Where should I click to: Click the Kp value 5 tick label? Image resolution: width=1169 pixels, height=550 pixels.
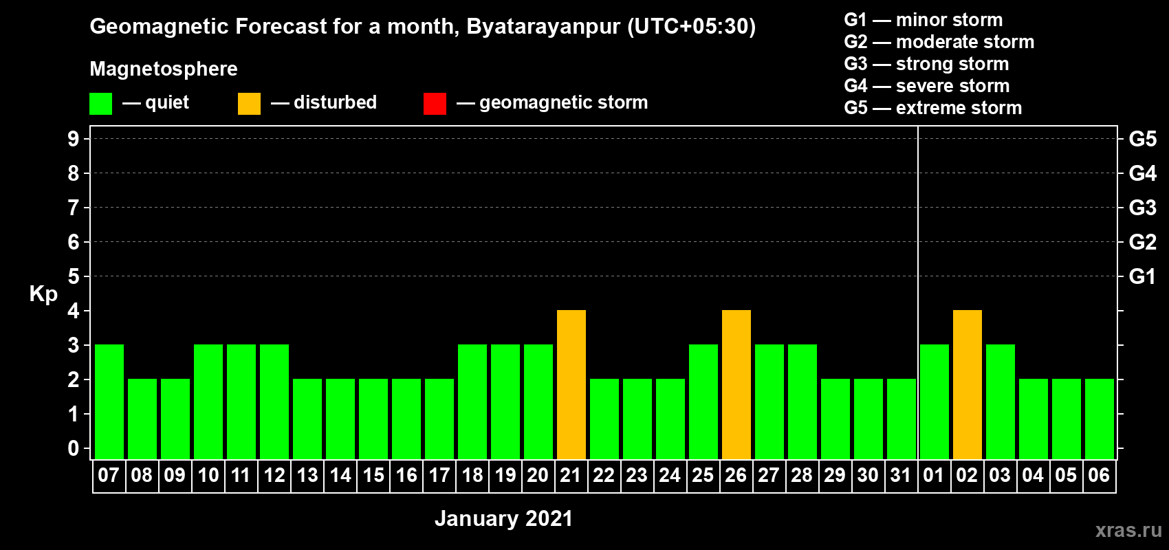(74, 276)
